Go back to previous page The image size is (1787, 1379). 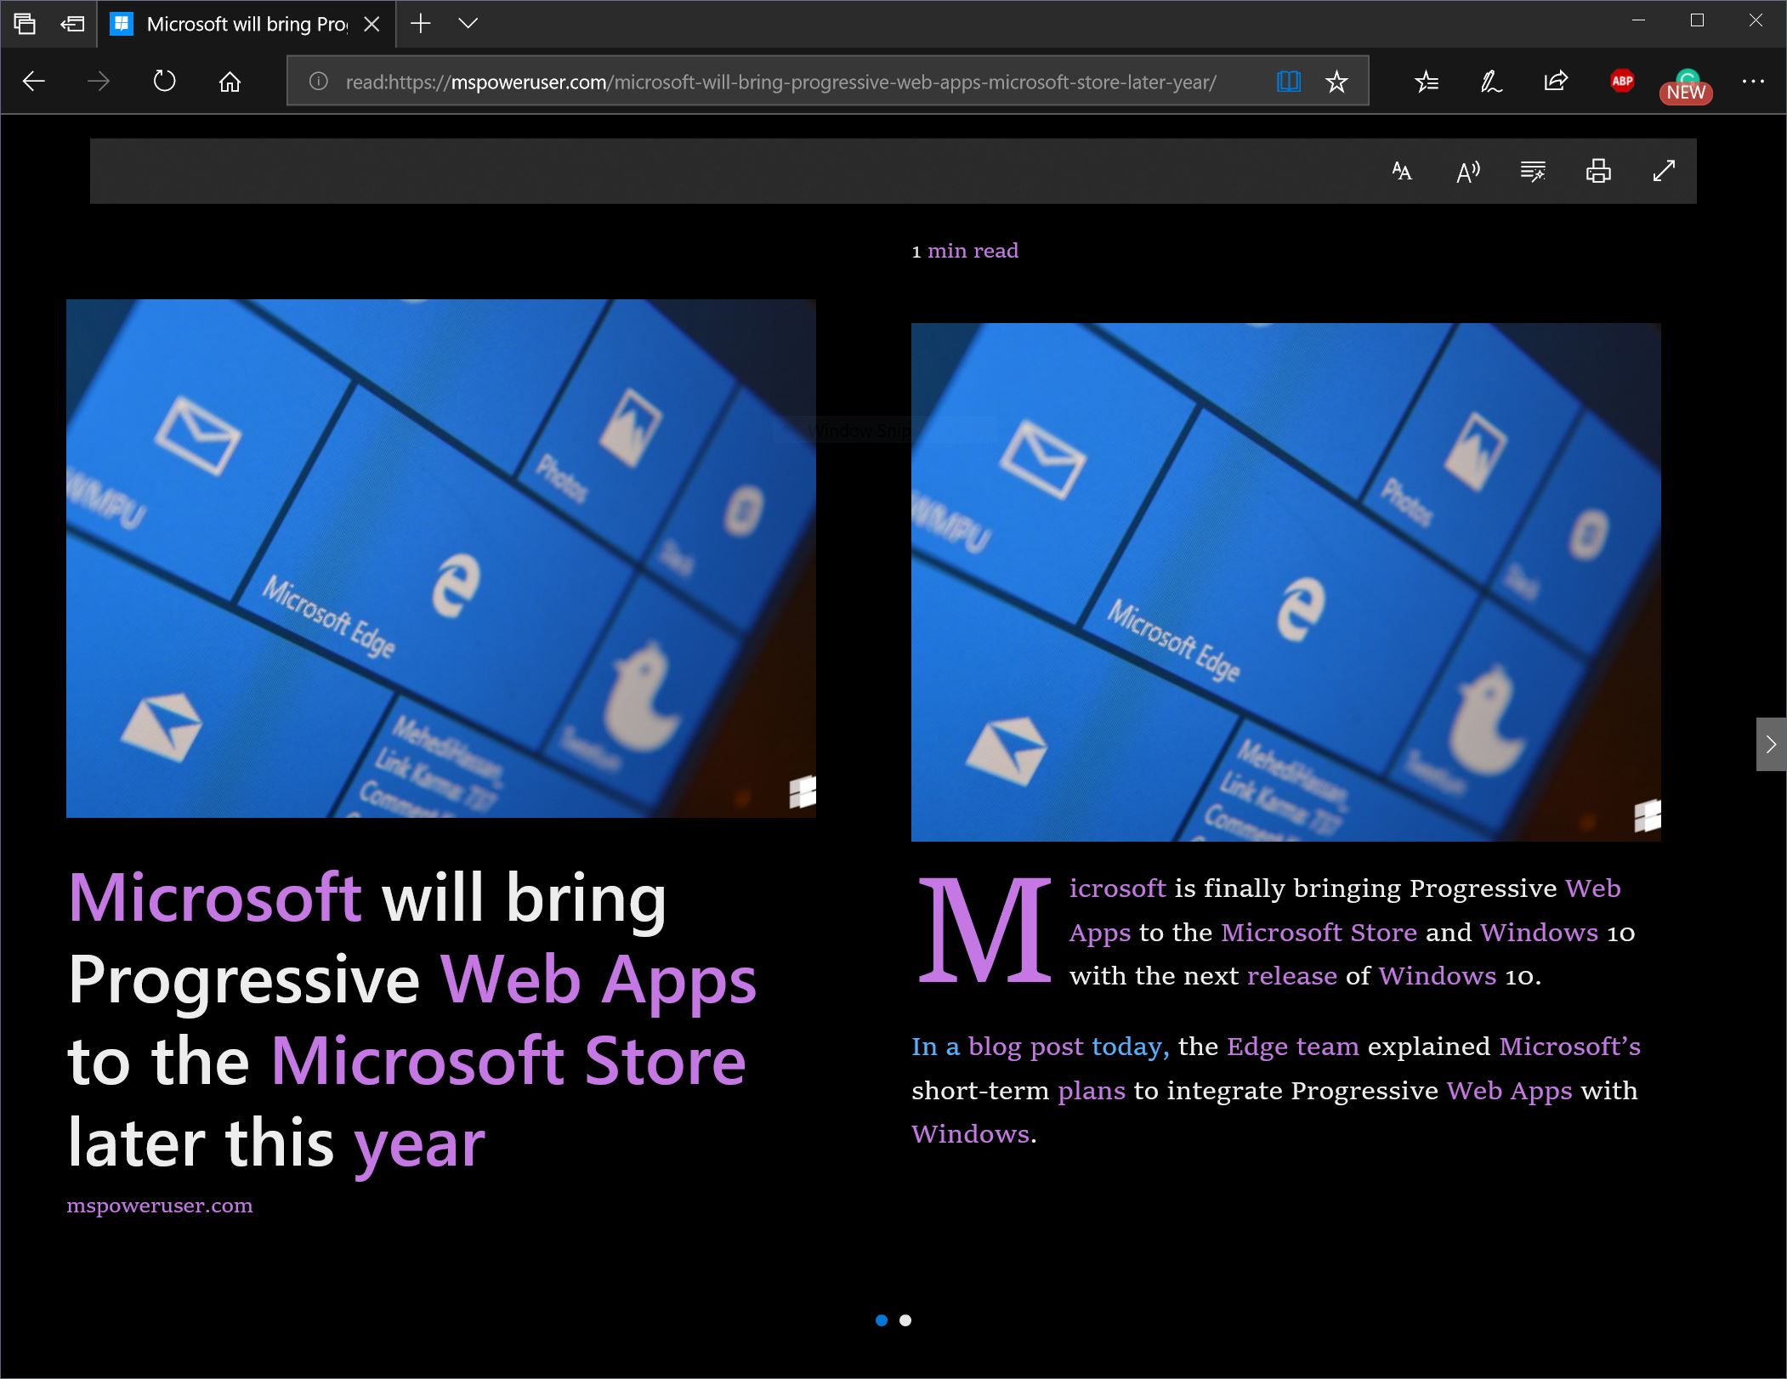click(34, 82)
